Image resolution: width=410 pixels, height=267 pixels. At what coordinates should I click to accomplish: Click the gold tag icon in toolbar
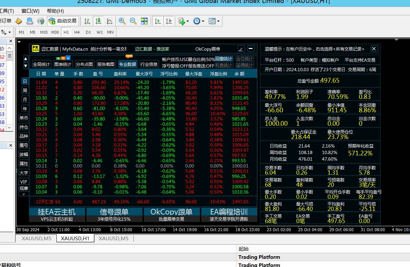click(19, 21)
